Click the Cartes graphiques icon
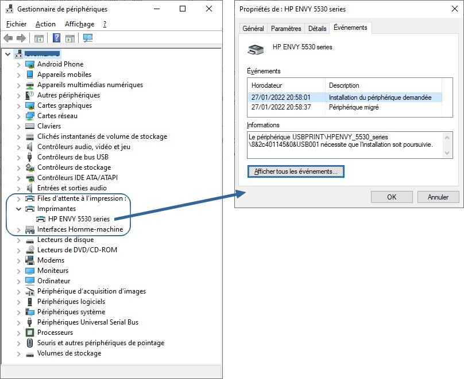Viewport: 464px width, 379px height. 30,106
